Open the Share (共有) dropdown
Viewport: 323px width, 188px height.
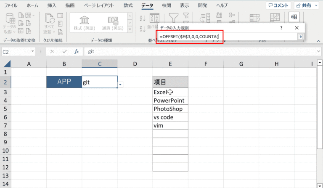click(307, 5)
